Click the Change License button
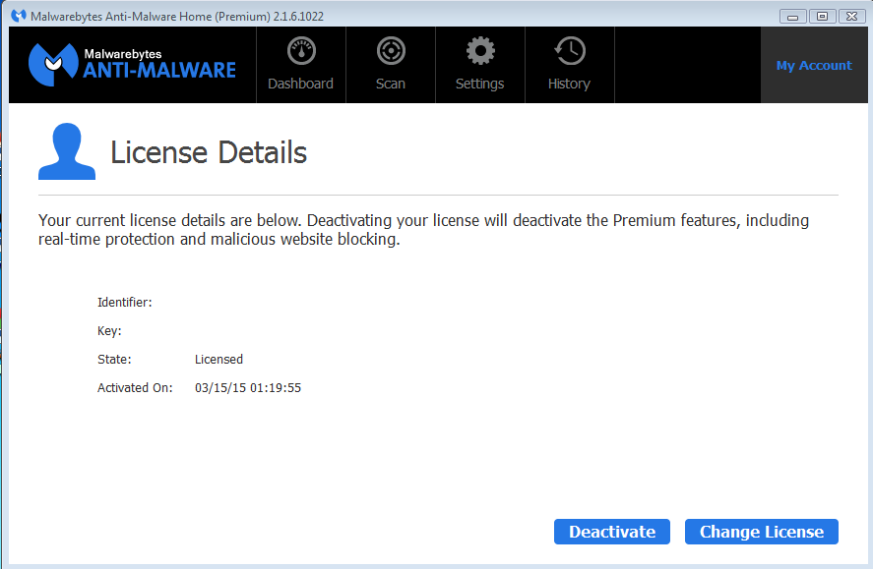The height and width of the screenshot is (569, 873). [762, 532]
